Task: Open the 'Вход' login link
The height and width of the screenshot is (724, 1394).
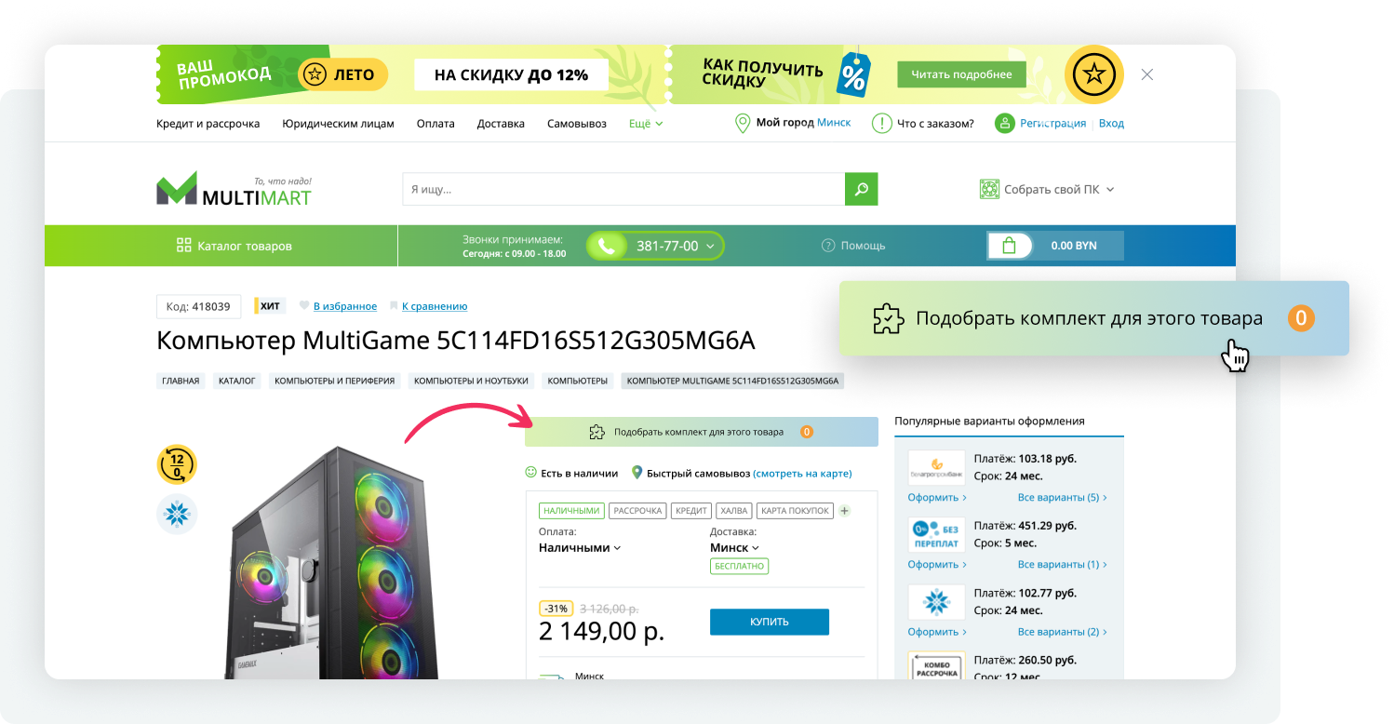Action: tap(1111, 123)
